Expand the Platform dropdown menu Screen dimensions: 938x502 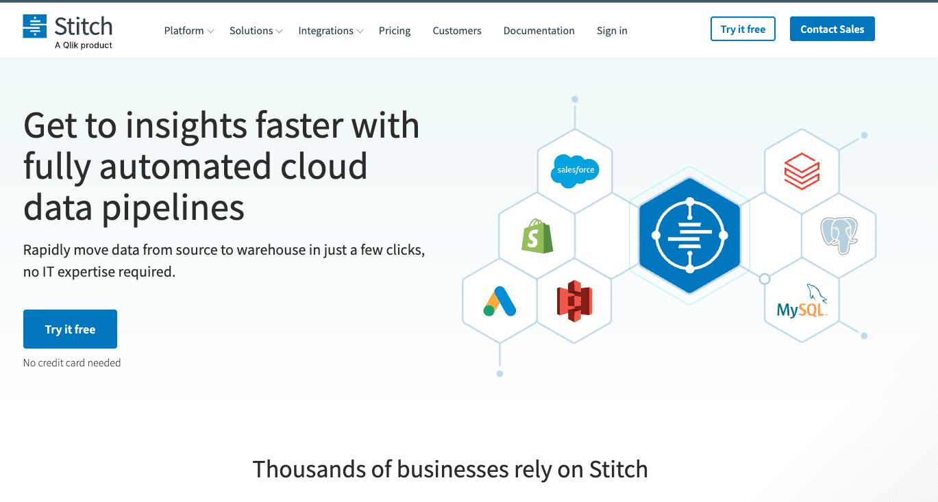[188, 31]
